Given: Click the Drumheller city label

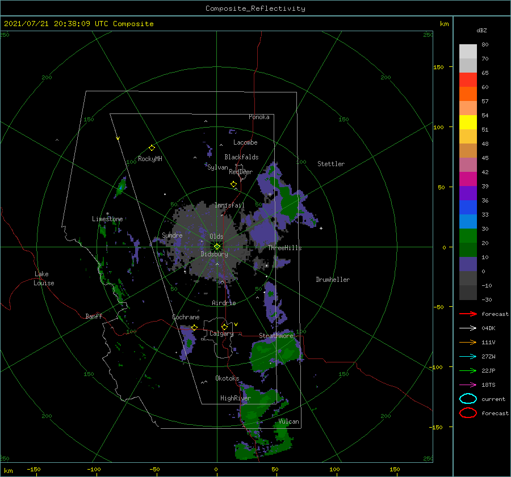Looking at the screenshot, I should pos(333,280).
